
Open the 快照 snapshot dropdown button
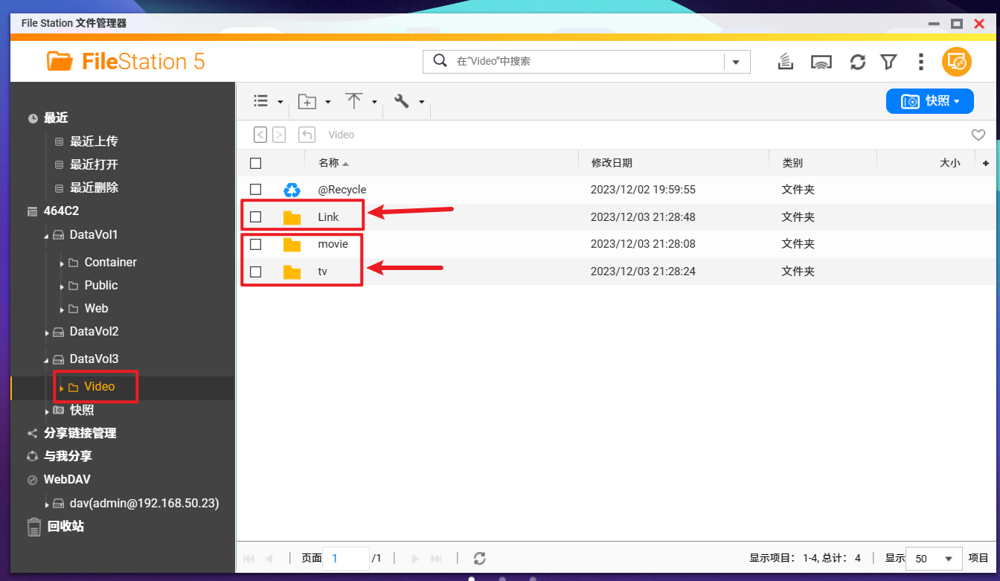tap(929, 101)
